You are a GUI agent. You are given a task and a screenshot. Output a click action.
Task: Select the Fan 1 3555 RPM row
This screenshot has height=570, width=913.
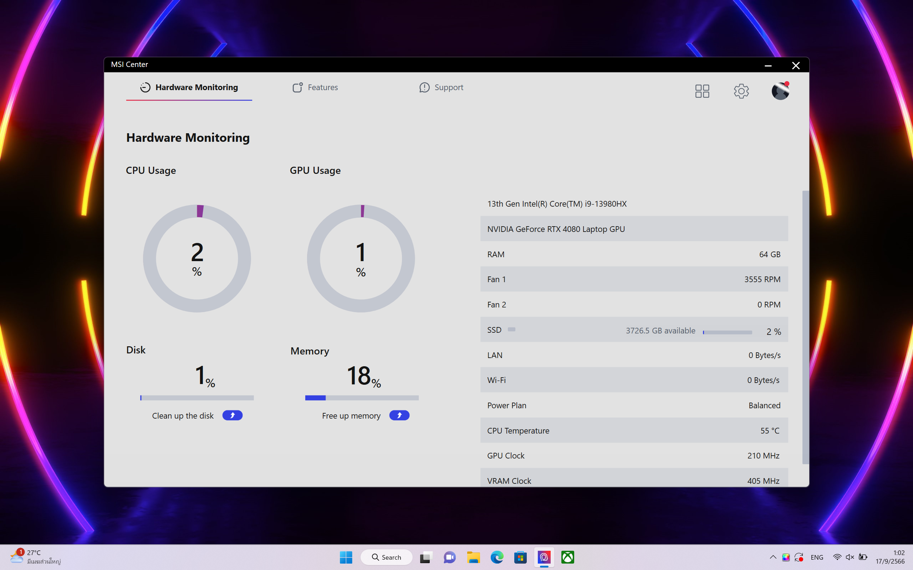634,279
